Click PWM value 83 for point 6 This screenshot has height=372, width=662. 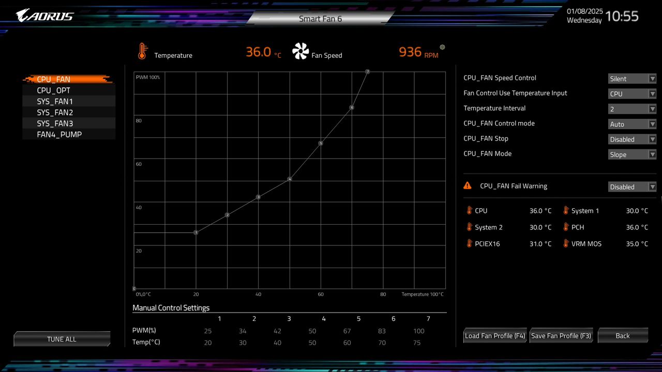382,331
